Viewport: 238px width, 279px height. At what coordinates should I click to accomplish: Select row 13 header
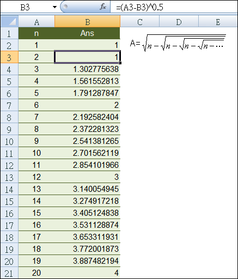click(9, 177)
